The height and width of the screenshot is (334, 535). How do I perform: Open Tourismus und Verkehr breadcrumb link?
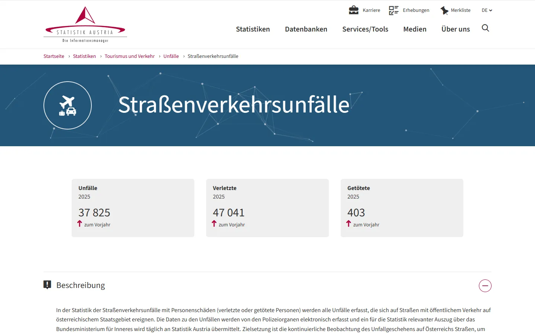pyautogui.click(x=130, y=56)
